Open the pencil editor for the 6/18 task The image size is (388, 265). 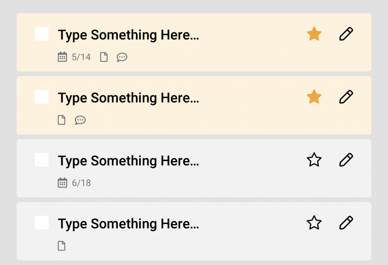point(346,160)
